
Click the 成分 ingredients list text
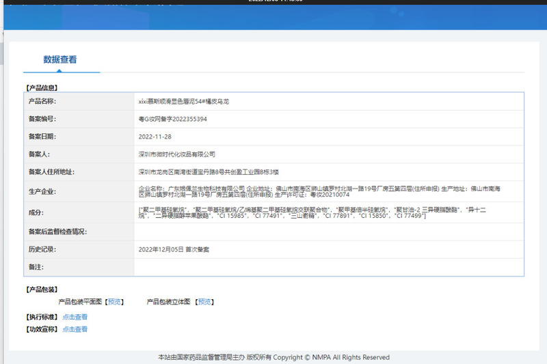pyautogui.click(x=312, y=213)
